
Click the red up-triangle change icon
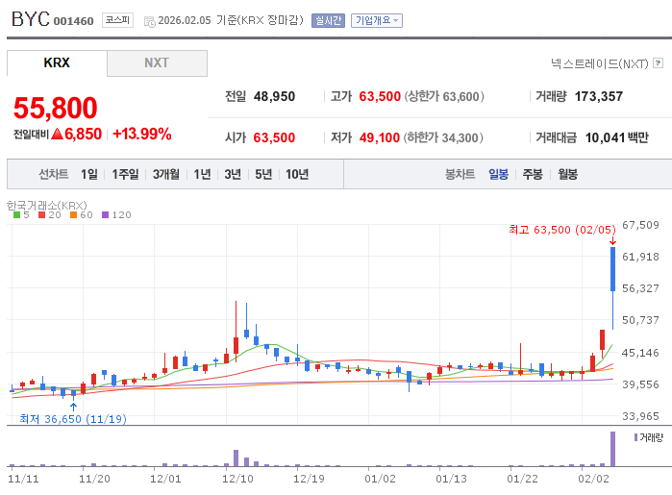tap(57, 135)
